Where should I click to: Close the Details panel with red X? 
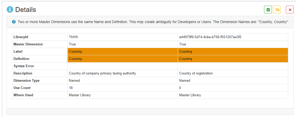point(290,10)
